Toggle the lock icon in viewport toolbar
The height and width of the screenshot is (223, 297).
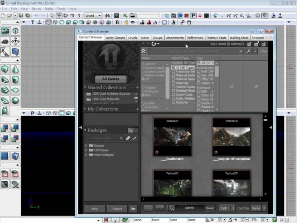coord(126,22)
